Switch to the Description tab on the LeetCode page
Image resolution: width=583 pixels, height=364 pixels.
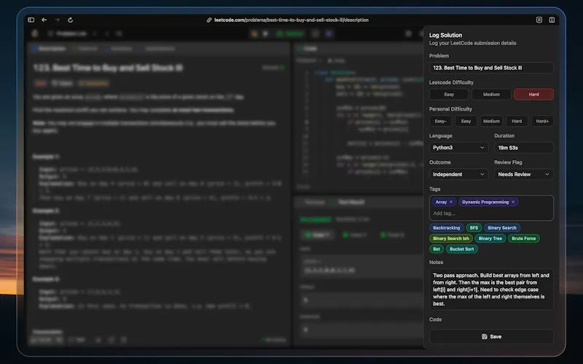click(49, 49)
